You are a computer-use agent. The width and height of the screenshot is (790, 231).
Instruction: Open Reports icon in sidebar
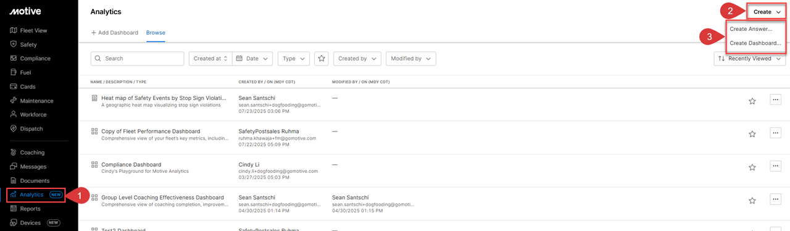14,209
